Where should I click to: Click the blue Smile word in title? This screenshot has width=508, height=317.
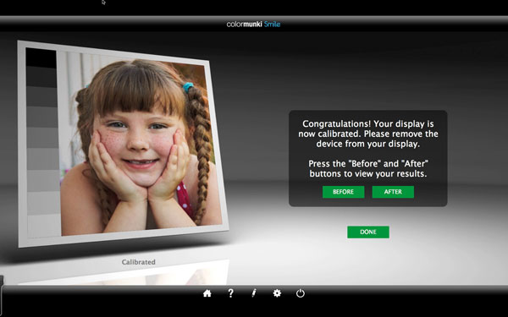[x=272, y=25]
